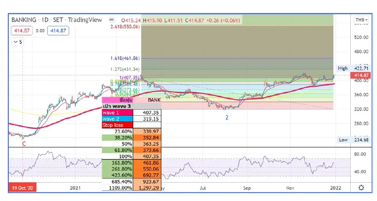Toggle the gray market status pill icon
This screenshot has height=201, width=377.
(111, 20)
